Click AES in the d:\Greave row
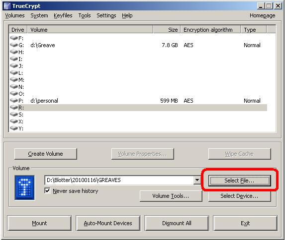285x240 pixels. pos(189,45)
